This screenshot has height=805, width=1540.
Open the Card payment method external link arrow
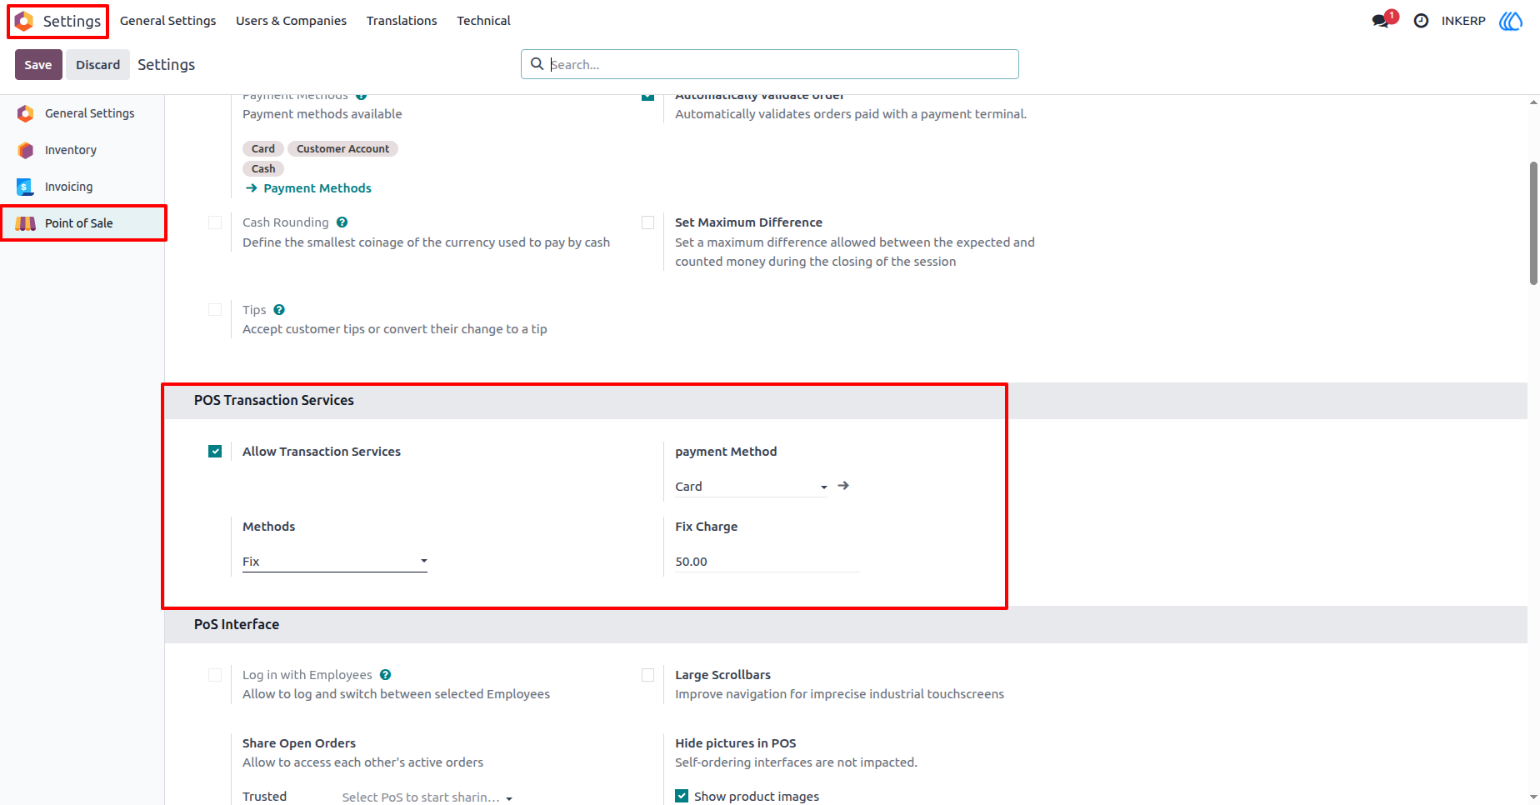tap(843, 486)
